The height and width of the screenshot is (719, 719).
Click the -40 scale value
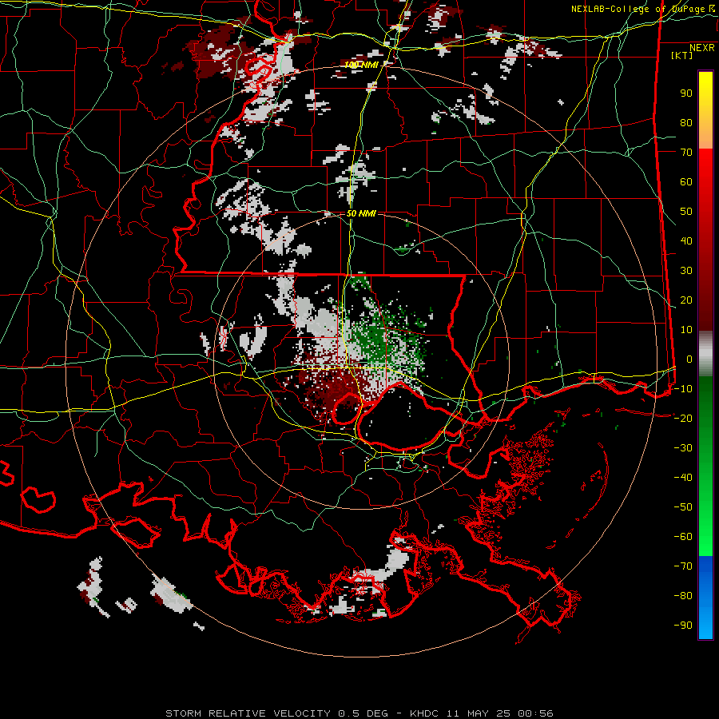[683, 478]
